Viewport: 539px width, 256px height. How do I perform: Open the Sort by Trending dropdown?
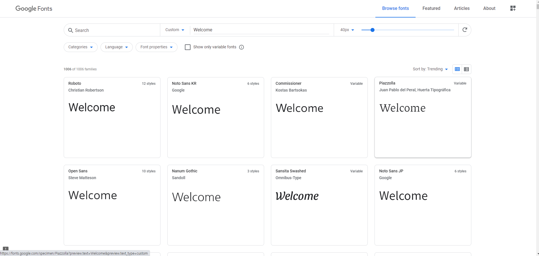point(430,69)
